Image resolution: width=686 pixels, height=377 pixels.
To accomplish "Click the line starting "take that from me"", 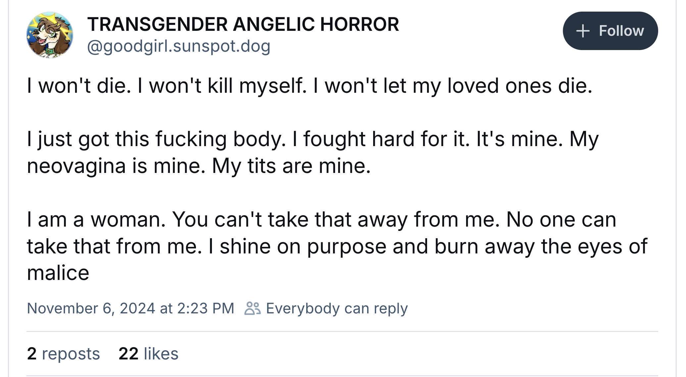I will (x=337, y=246).
